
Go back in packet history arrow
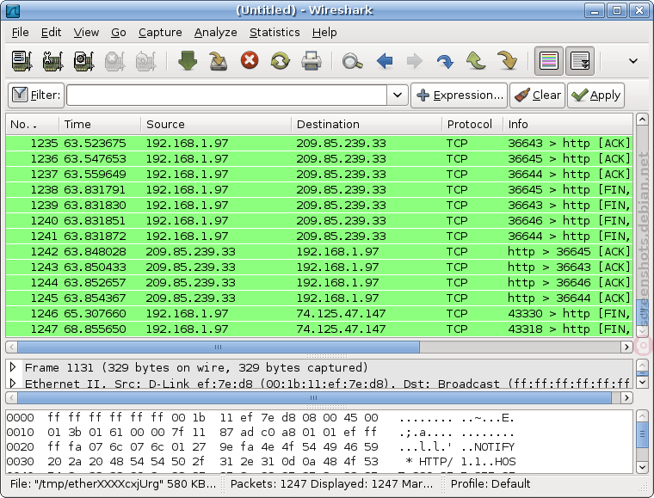tap(384, 61)
